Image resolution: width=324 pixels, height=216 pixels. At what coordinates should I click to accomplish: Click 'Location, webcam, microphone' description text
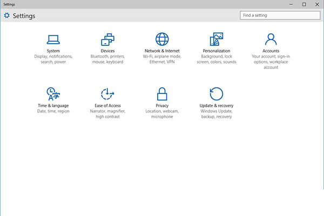pyautogui.click(x=162, y=114)
